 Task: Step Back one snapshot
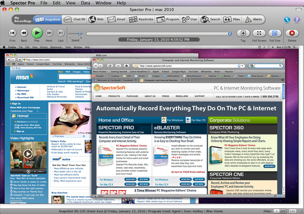(24, 33)
